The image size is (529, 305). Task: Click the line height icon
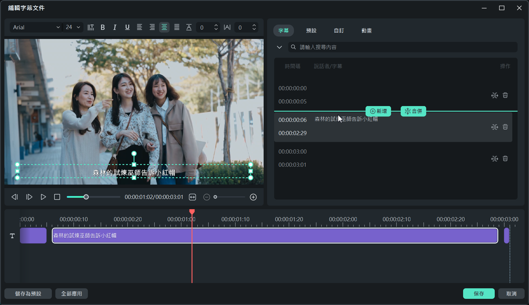coord(189,27)
